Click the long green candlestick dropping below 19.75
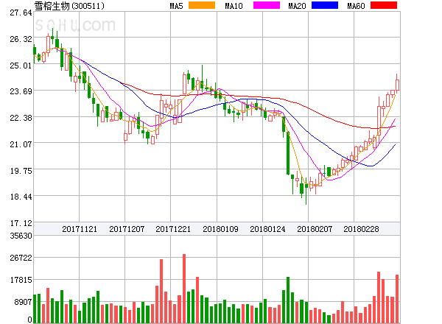The image size is (442, 324). click(x=288, y=153)
